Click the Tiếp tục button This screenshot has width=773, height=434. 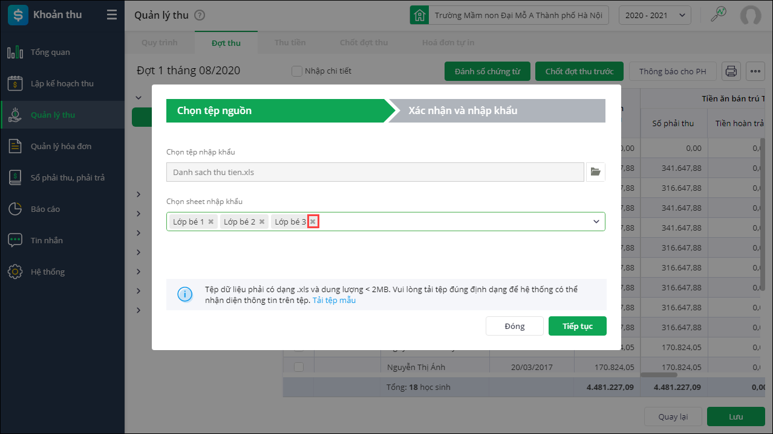point(578,326)
